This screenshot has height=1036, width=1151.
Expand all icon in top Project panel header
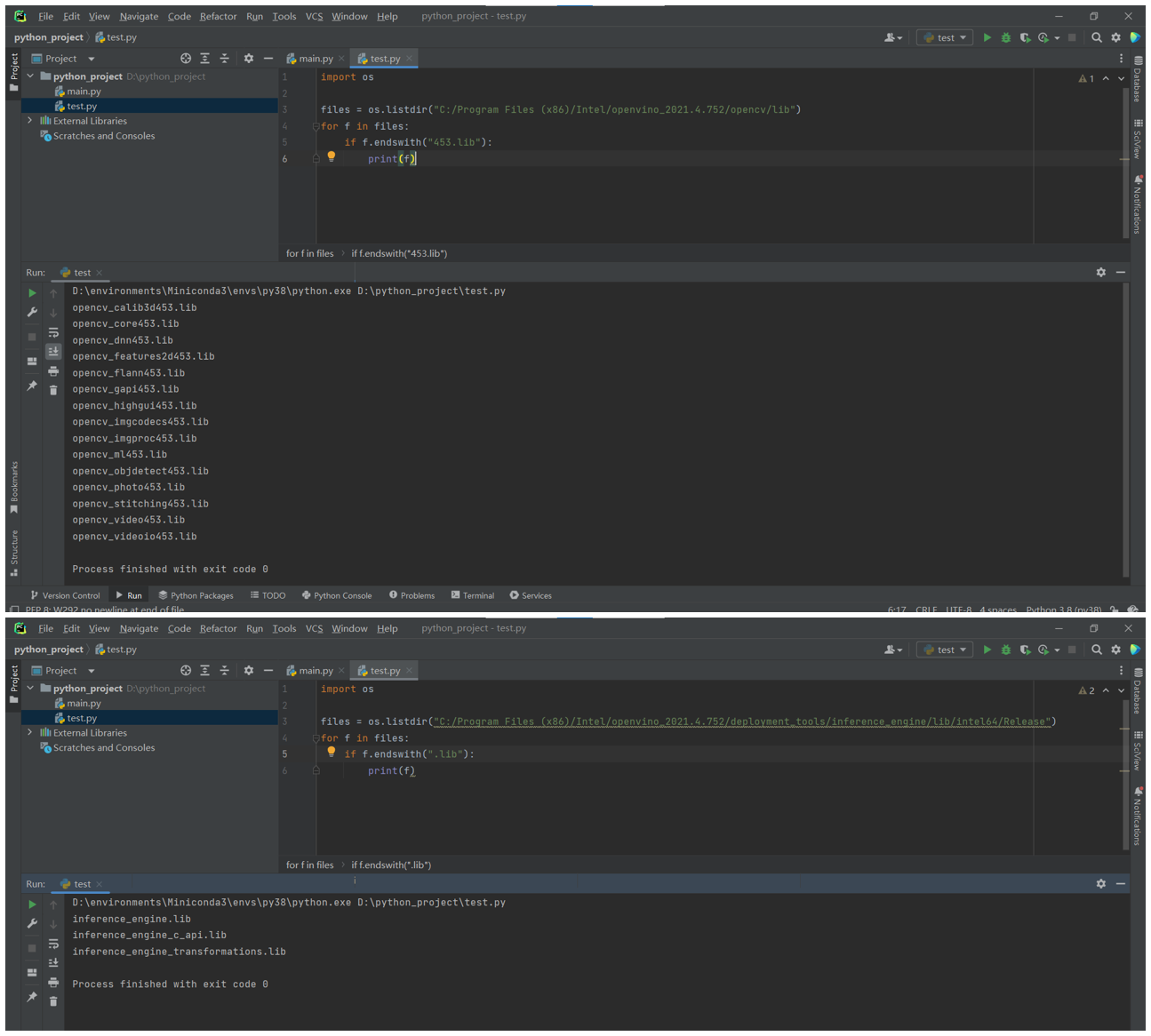click(x=205, y=59)
